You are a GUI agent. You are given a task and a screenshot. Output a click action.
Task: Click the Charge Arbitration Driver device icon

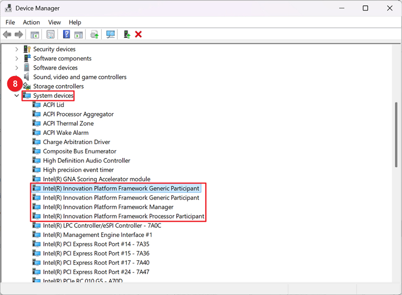click(36, 142)
